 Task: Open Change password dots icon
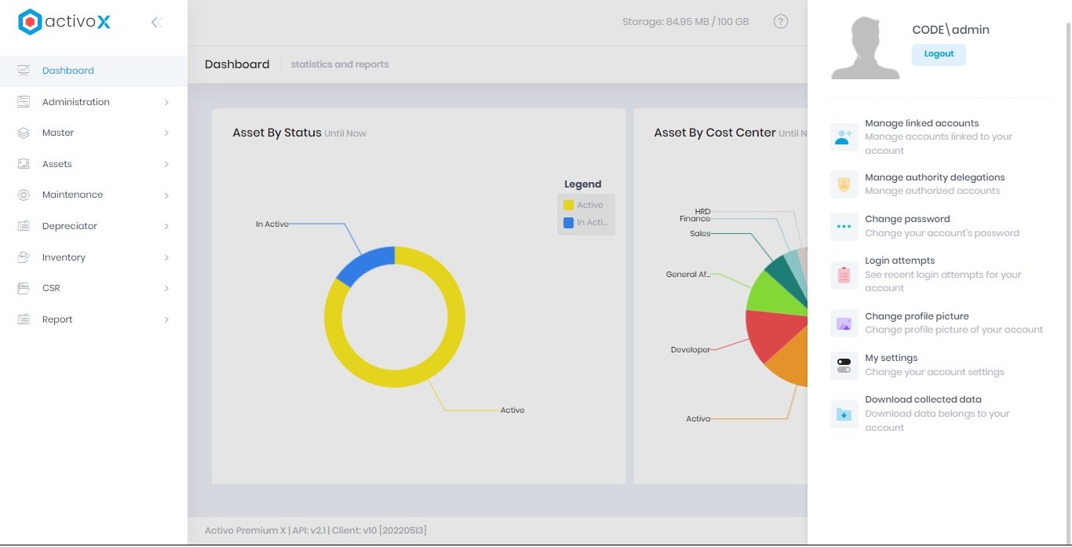(844, 226)
